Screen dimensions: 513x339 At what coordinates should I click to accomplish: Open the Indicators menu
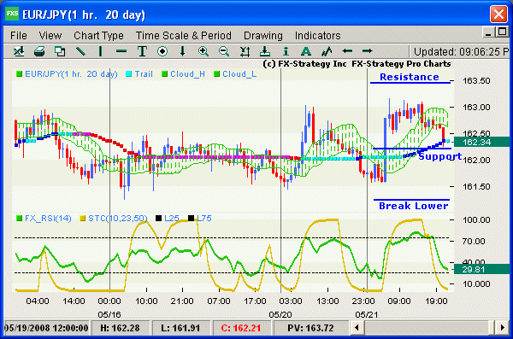click(x=317, y=35)
